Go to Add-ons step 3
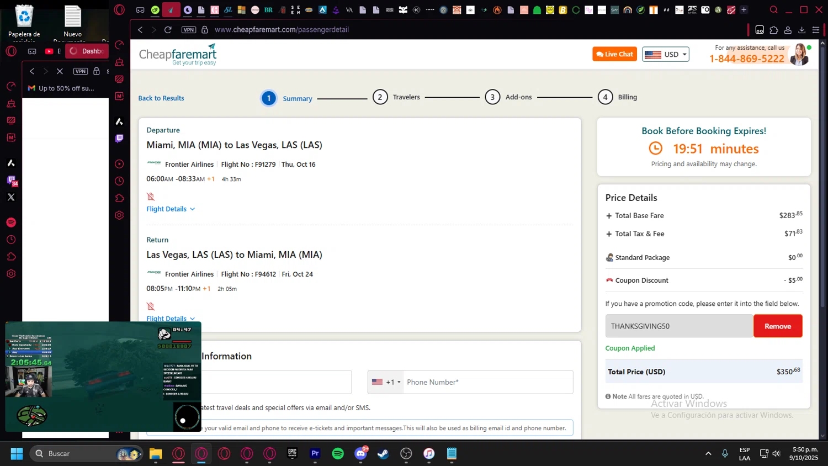This screenshot has width=828, height=466. (x=508, y=97)
